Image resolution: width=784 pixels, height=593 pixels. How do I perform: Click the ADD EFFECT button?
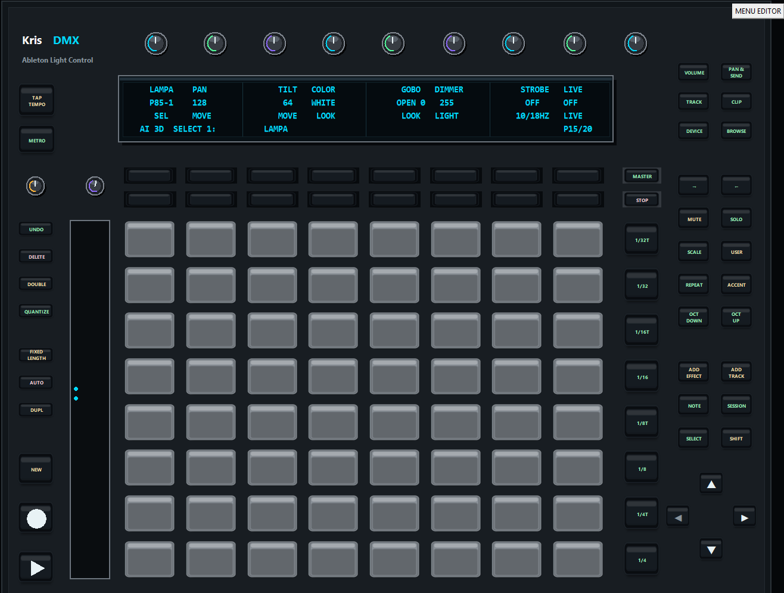(694, 373)
